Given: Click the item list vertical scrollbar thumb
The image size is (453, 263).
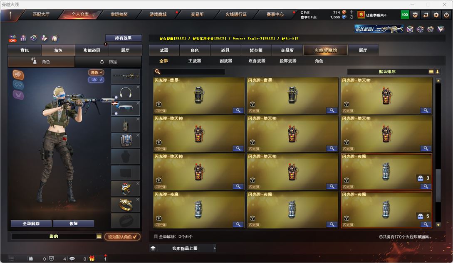Looking at the screenshot, I should tap(438, 186).
